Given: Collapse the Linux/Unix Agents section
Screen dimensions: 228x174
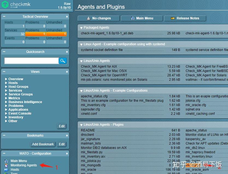Looking at the screenshot, I should (x=81, y=61).
